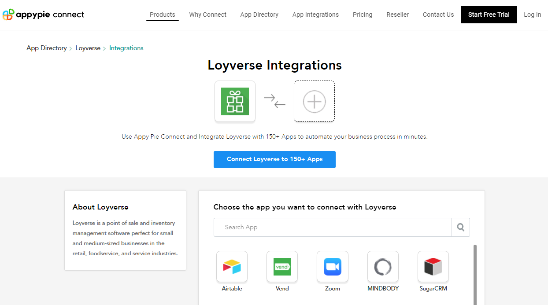The image size is (548, 305).
Task: Open the Log In link
Action: point(532,15)
